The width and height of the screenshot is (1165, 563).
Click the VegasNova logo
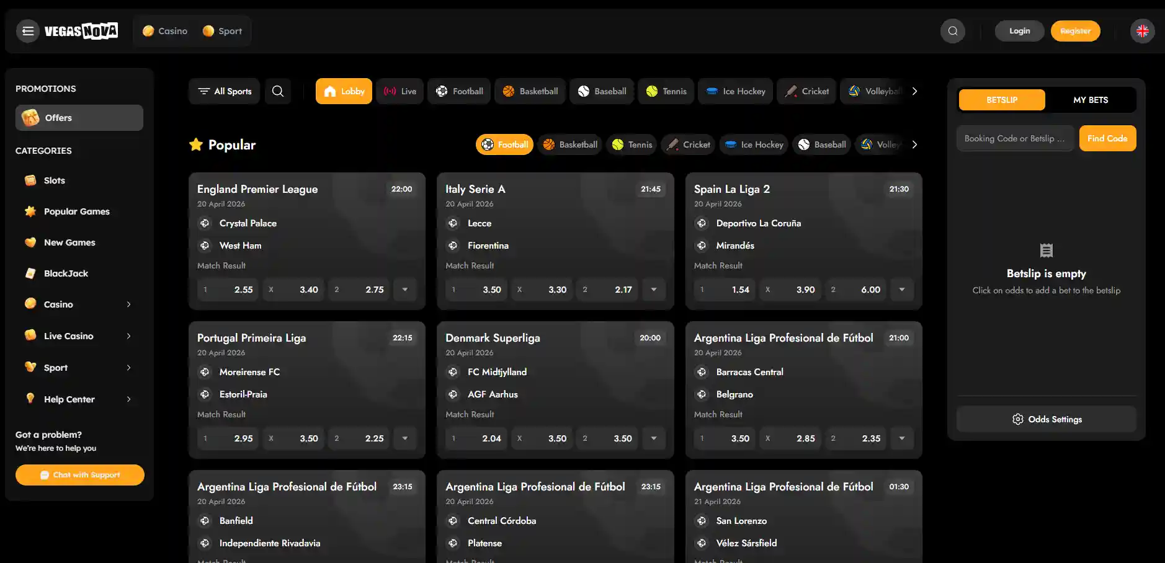tap(81, 31)
